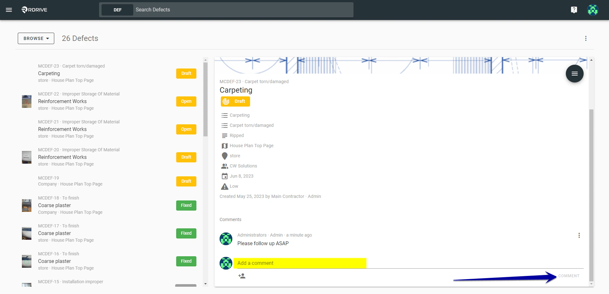Click the COMMENT submit button

pos(569,276)
